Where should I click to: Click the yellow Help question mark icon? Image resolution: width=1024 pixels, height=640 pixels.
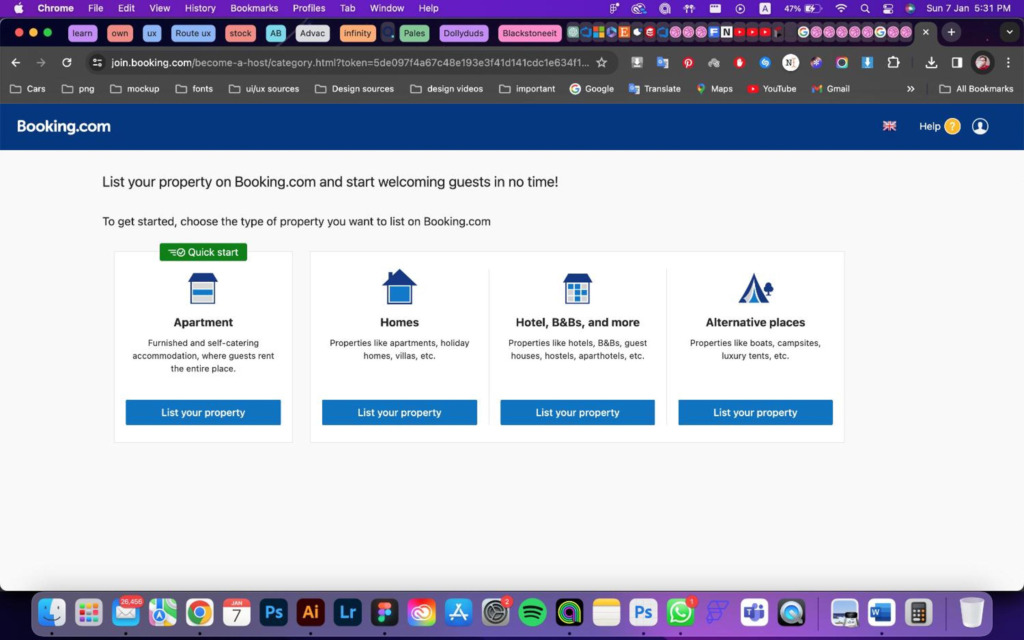pyautogui.click(x=952, y=126)
